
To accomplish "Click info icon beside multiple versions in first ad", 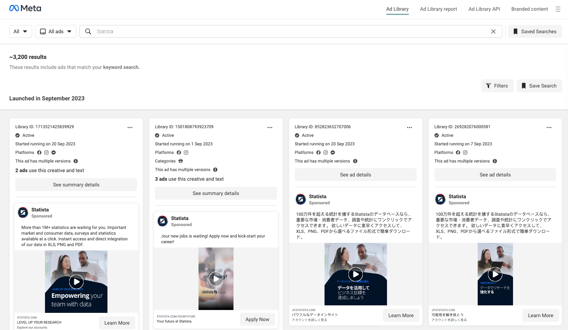I will [x=76, y=161].
